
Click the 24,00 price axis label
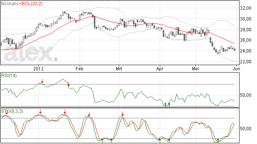245,51
